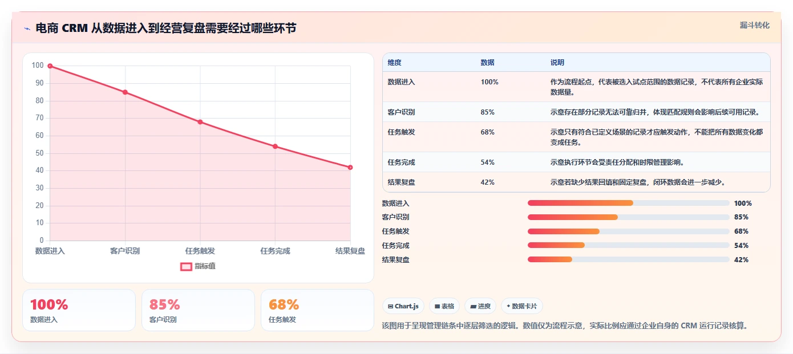Viewport: 793px width, 354px height.
Task: Click the 客户识别 x-axis label on the chart
Action: tap(125, 251)
